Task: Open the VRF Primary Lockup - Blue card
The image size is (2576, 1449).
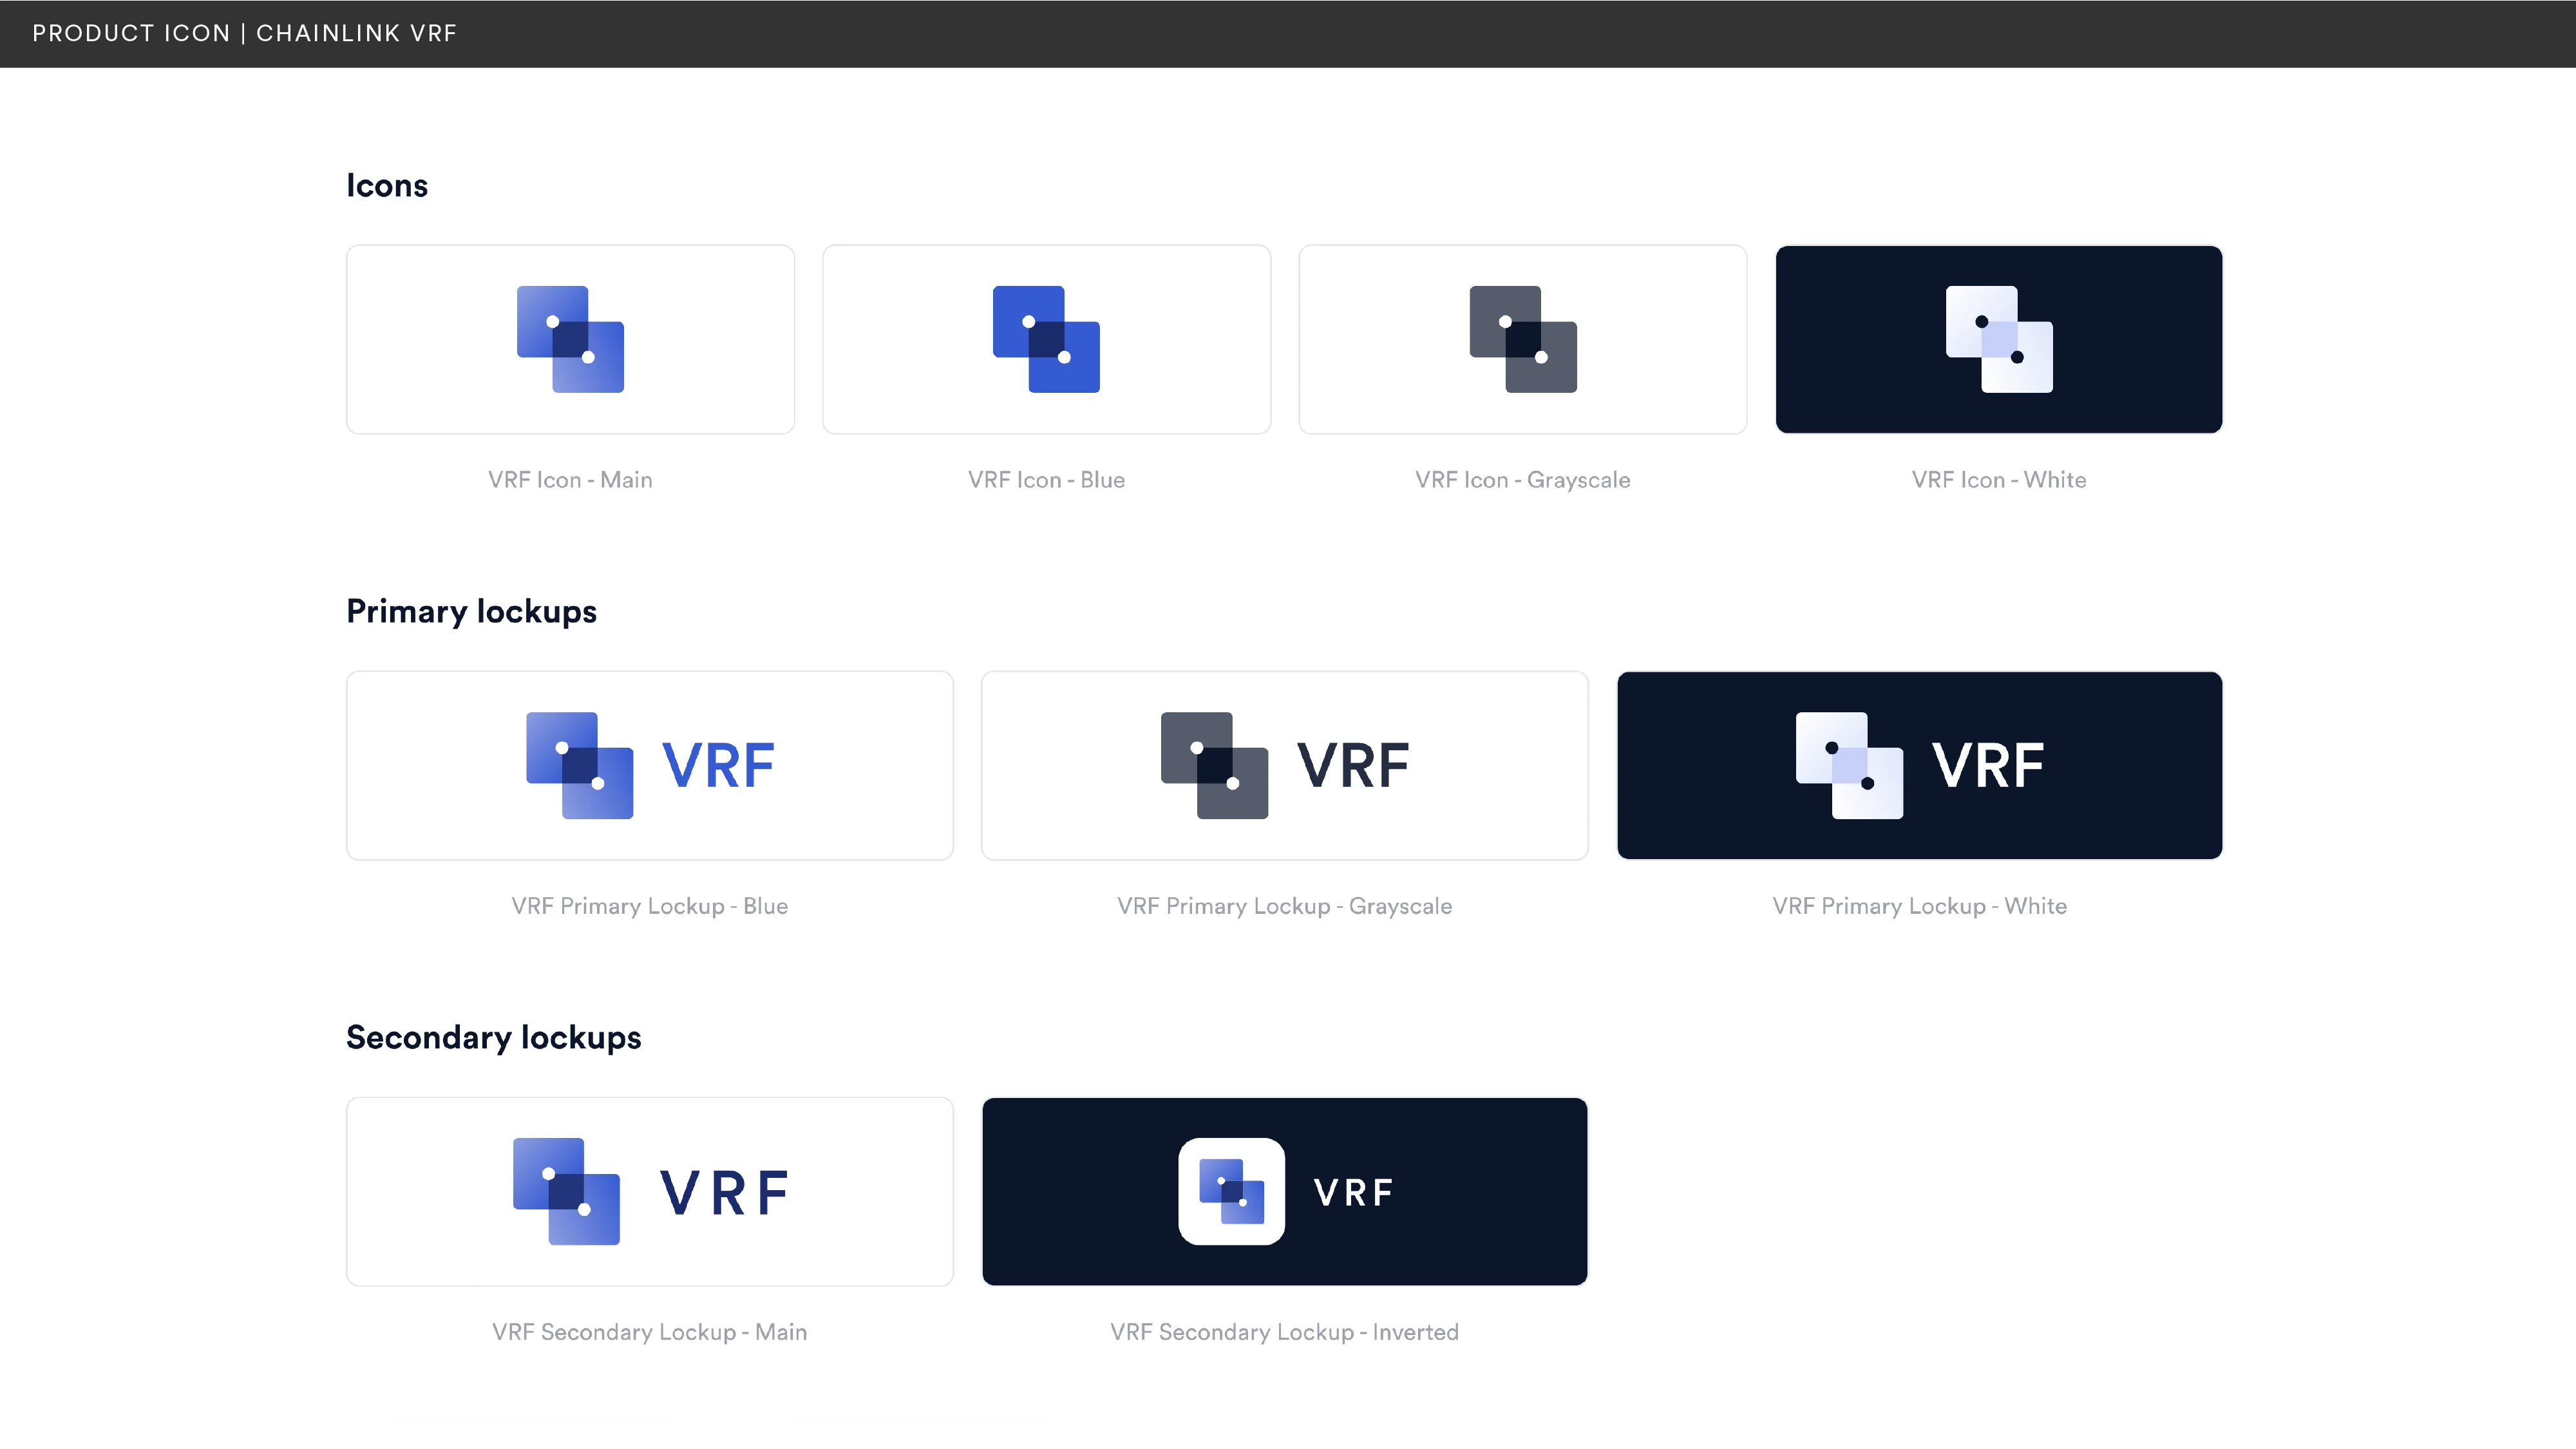Action: pyautogui.click(x=649, y=765)
